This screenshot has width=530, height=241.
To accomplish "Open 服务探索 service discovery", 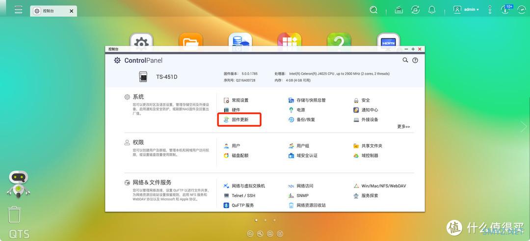I will (x=366, y=196).
